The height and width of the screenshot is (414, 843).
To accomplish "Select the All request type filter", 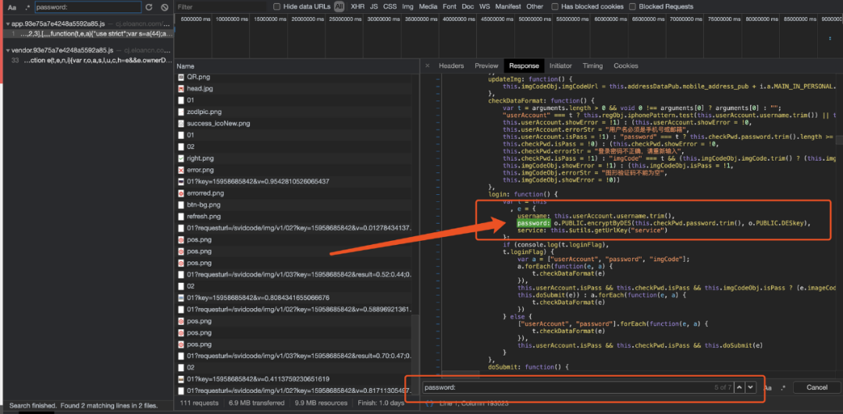I will (340, 7).
